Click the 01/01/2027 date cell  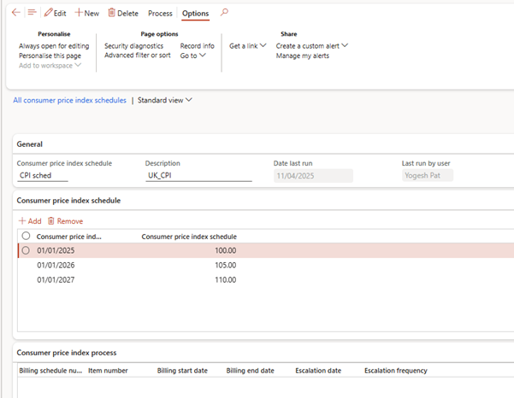(56, 280)
